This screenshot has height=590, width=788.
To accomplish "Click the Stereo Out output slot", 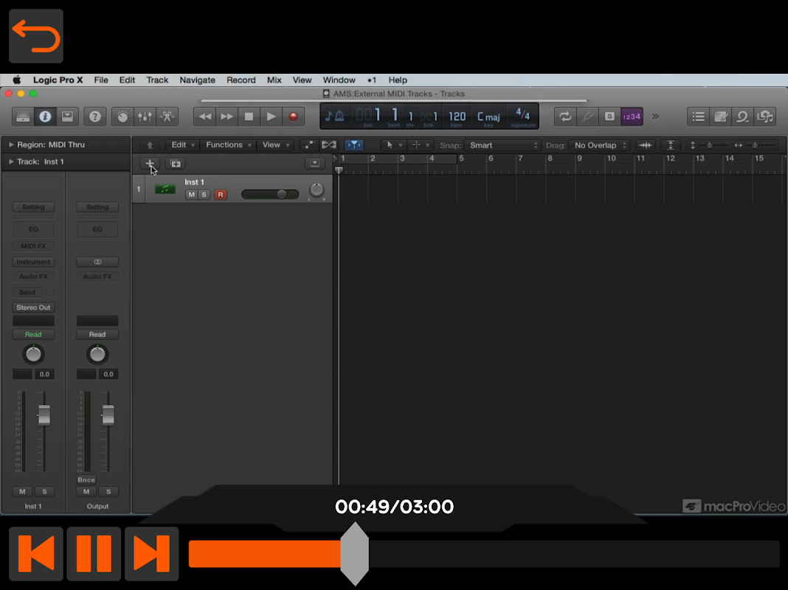I will tap(33, 308).
